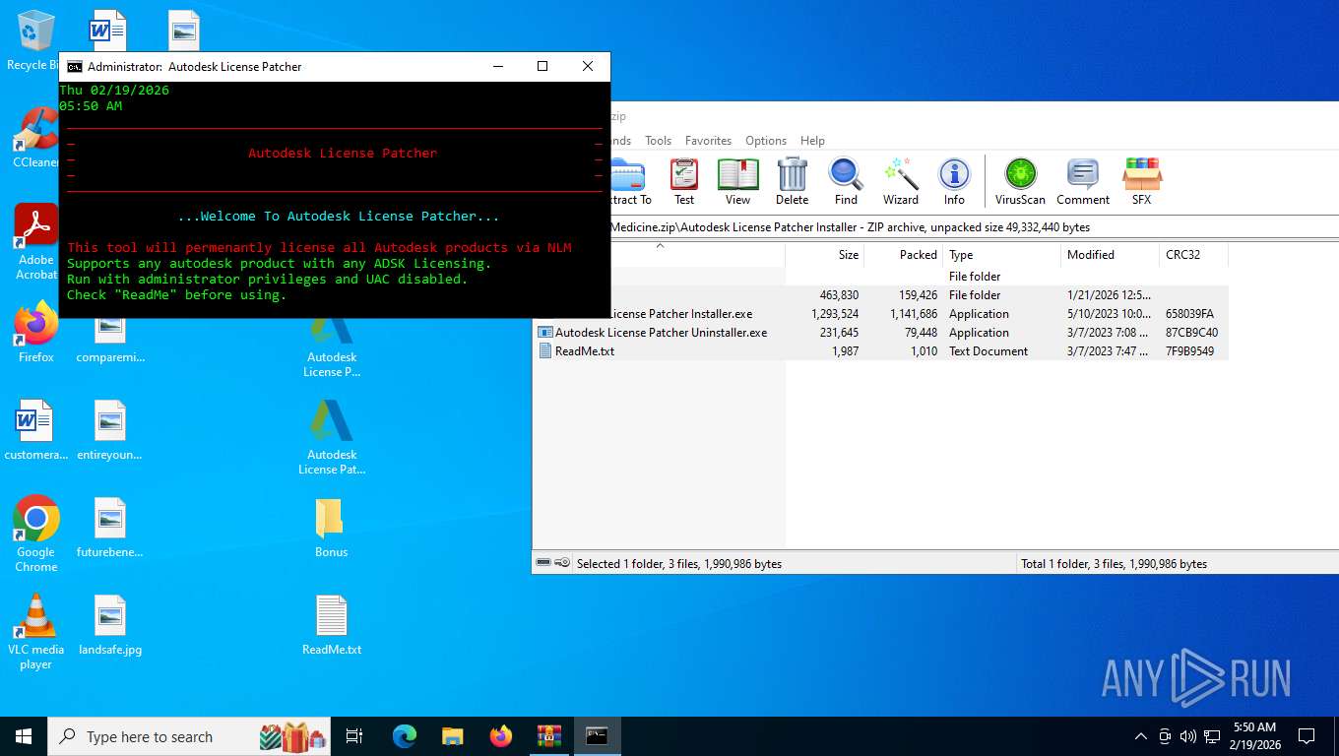
Task: Click WinRAR's Test toolbar icon
Action: click(x=684, y=182)
